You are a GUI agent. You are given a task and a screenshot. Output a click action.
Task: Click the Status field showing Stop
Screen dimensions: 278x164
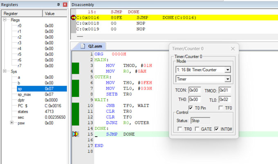200,120
